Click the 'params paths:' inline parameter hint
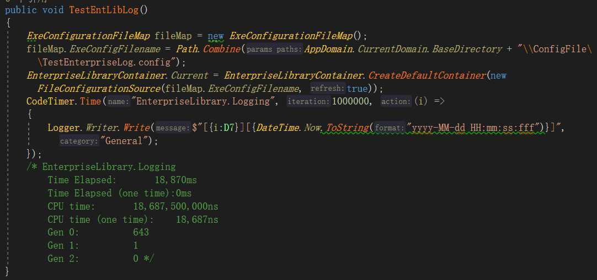Viewport: 597px width, 280px height. [275, 50]
